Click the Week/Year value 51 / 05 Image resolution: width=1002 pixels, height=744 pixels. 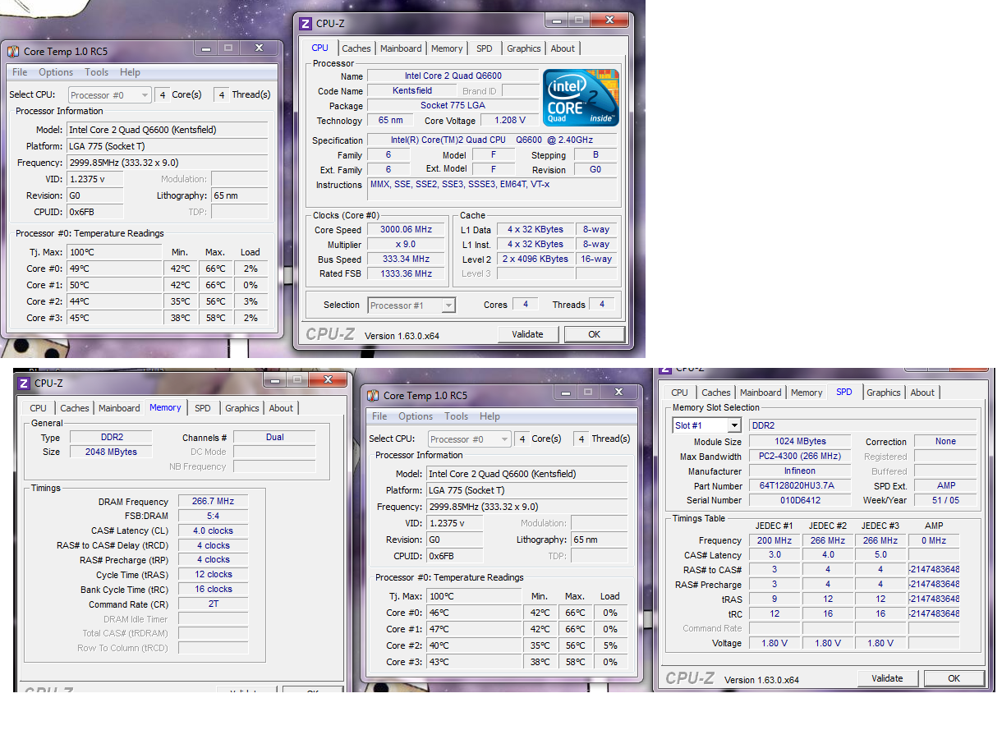point(945,500)
